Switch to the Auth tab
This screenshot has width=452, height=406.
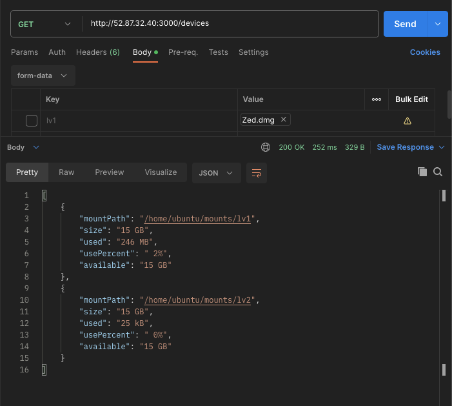pos(57,52)
